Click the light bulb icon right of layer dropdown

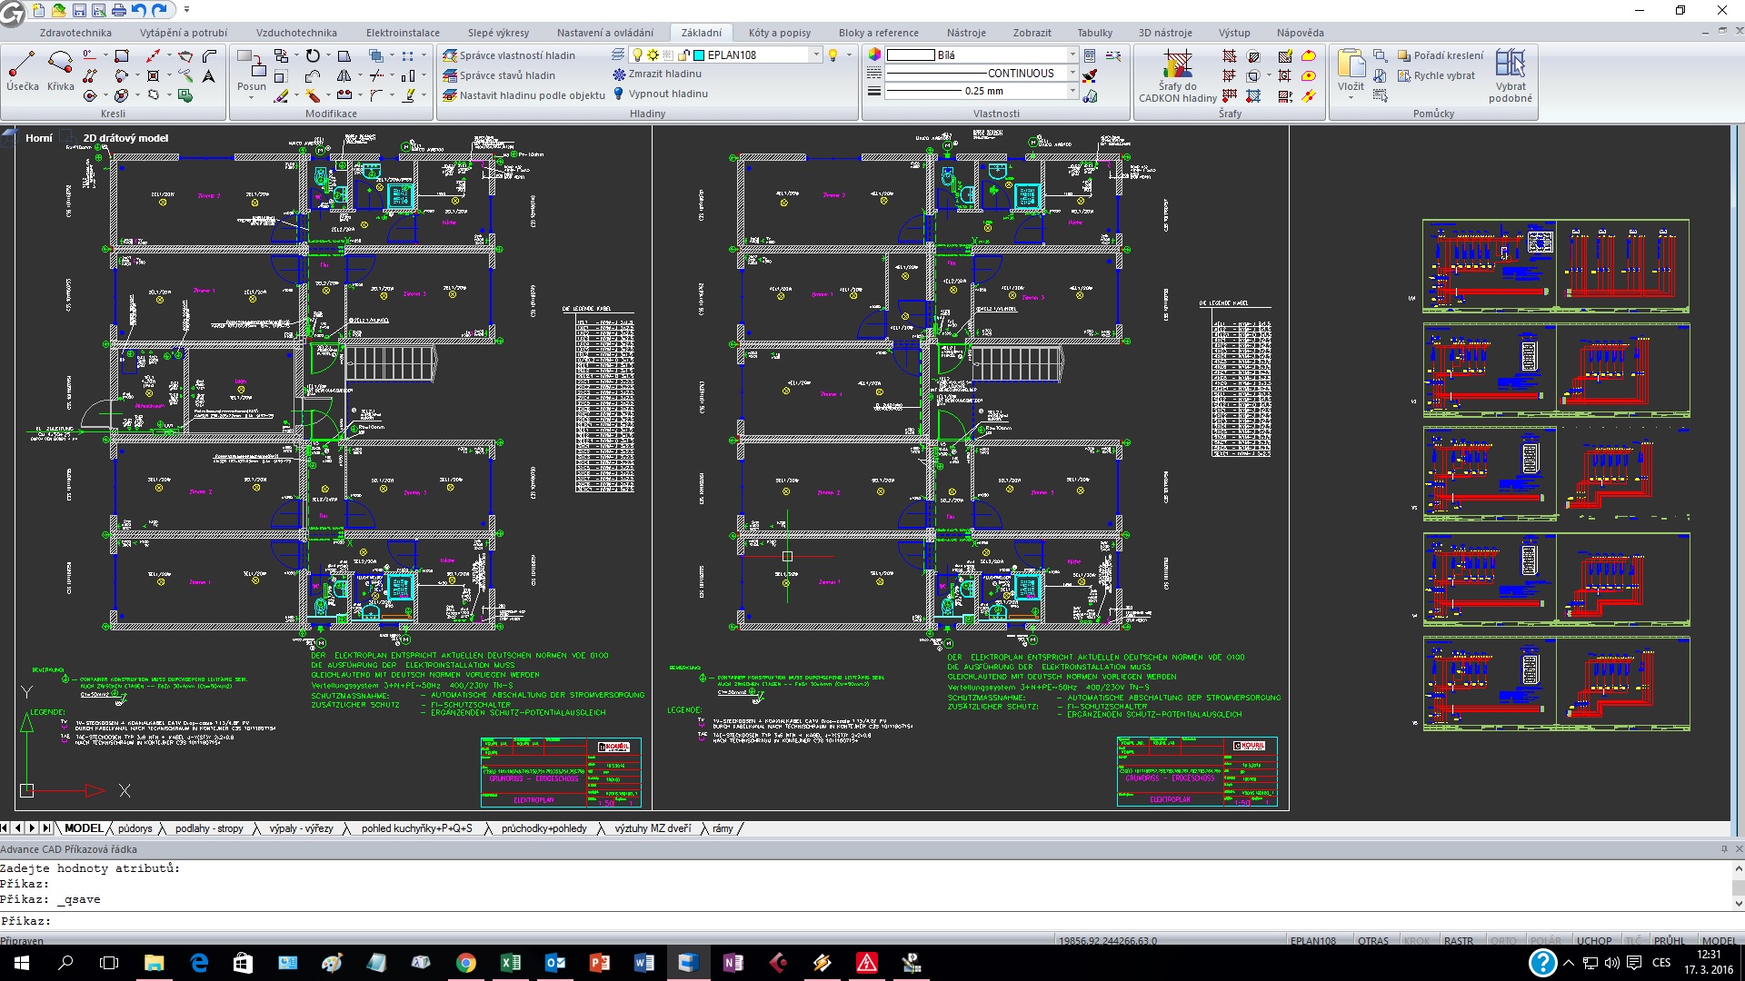[833, 54]
